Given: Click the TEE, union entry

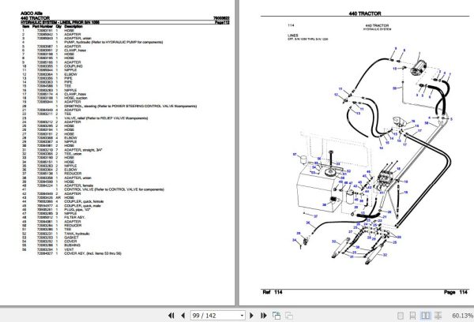Looking at the screenshot, I should 73,154.
